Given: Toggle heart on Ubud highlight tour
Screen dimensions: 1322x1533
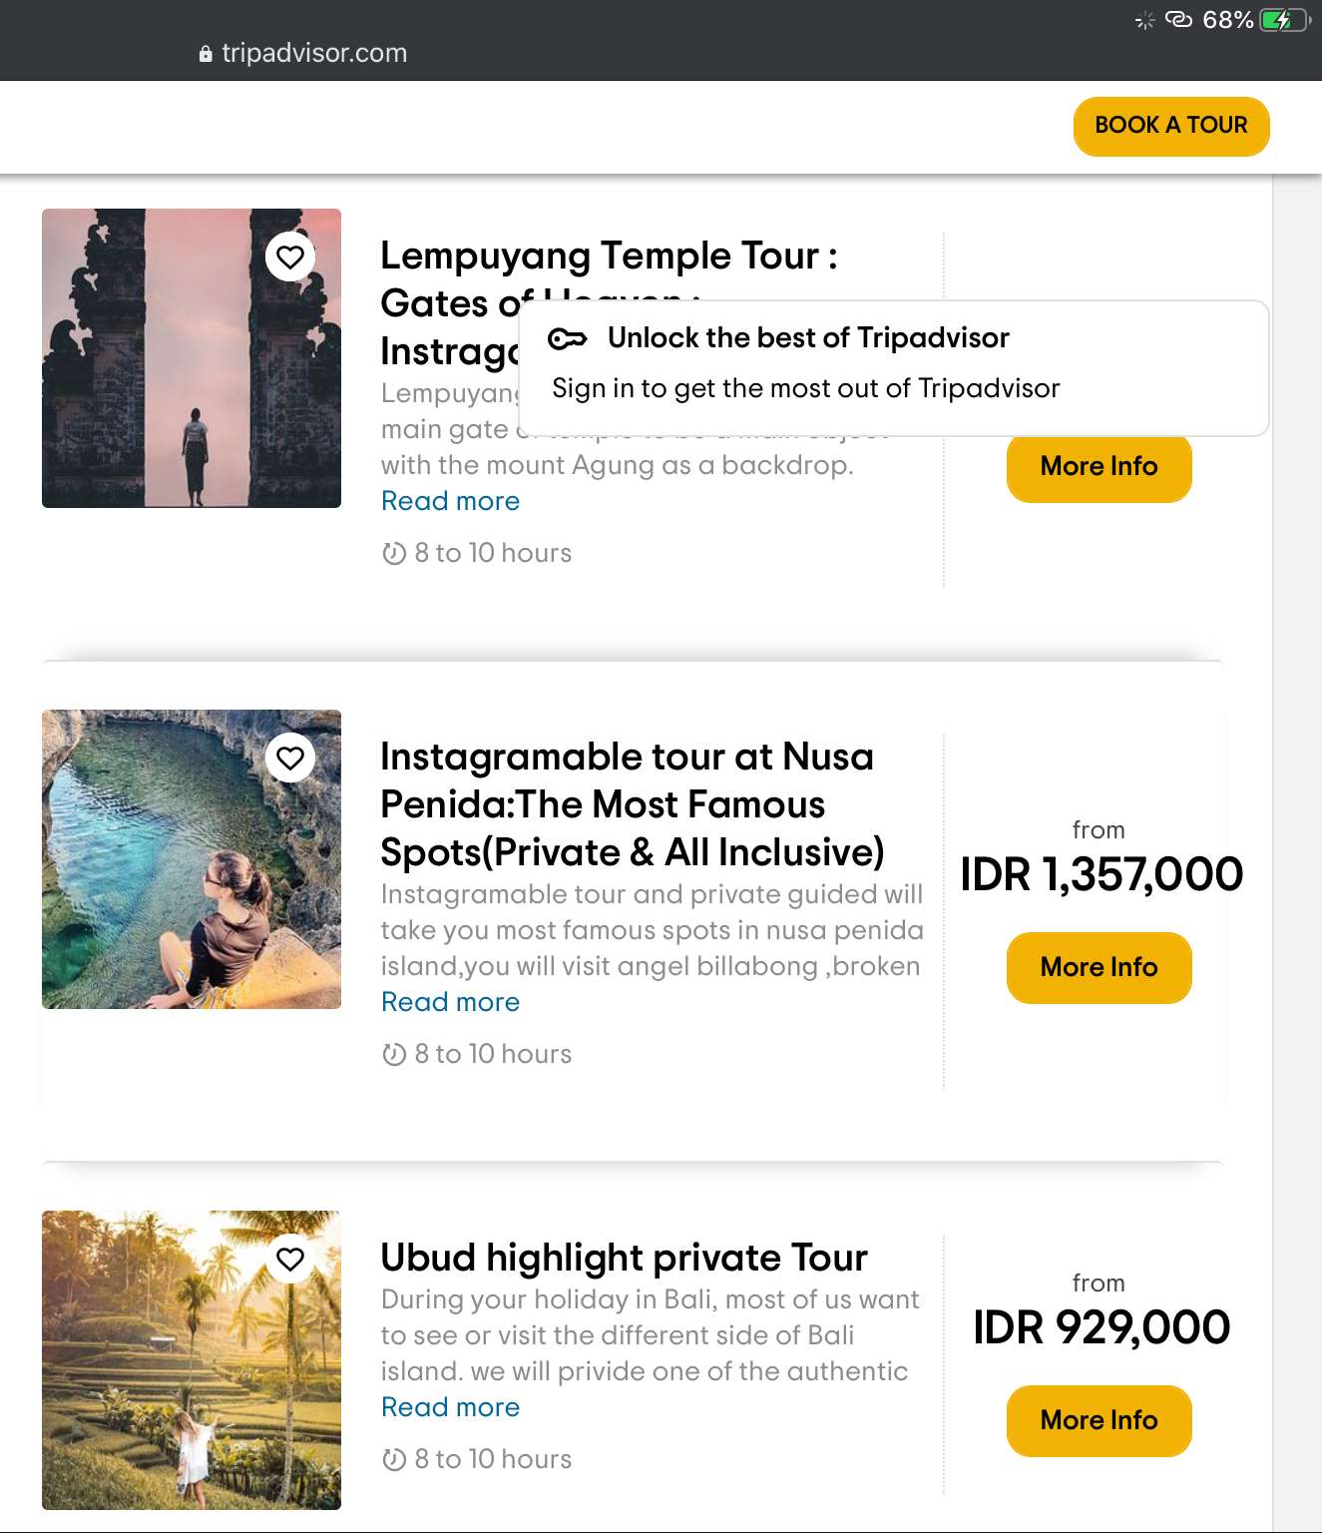Looking at the screenshot, I should tap(290, 1260).
